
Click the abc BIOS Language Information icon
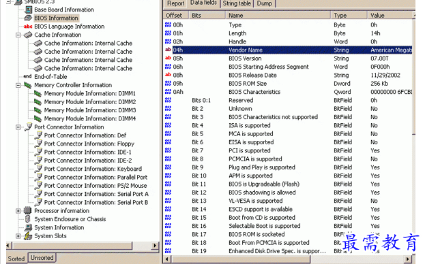[x=28, y=27]
